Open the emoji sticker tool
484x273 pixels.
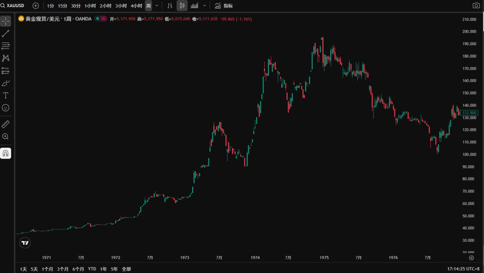click(6, 108)
